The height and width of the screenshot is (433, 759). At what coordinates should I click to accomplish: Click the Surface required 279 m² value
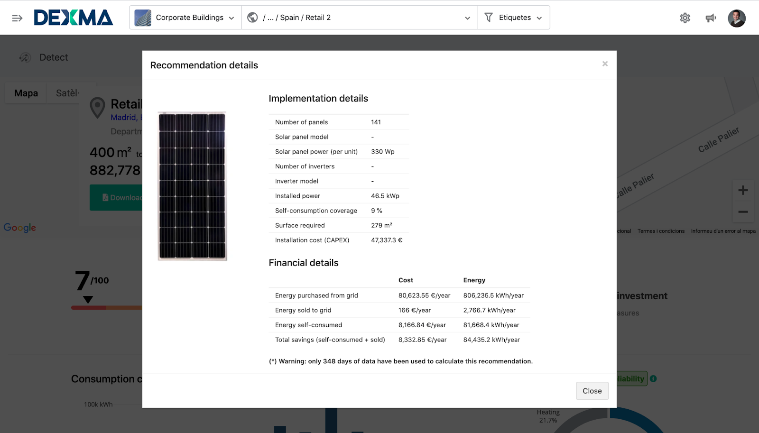coord(381,225)
